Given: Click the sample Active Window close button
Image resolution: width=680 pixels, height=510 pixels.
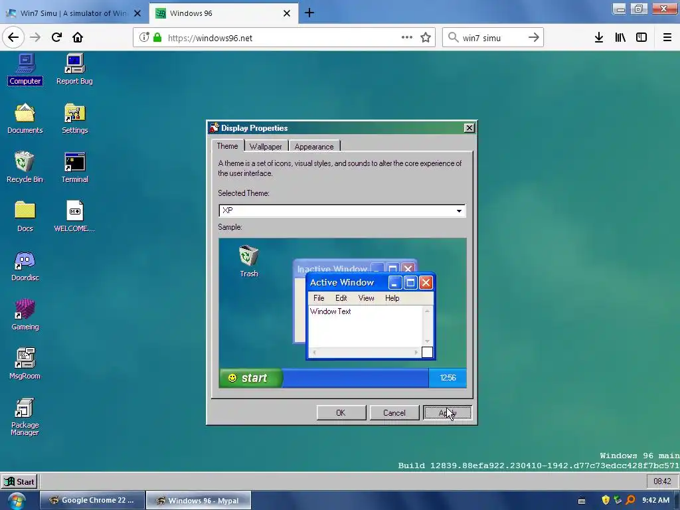Looking at the screenshot, I should [x=426, y=283].
